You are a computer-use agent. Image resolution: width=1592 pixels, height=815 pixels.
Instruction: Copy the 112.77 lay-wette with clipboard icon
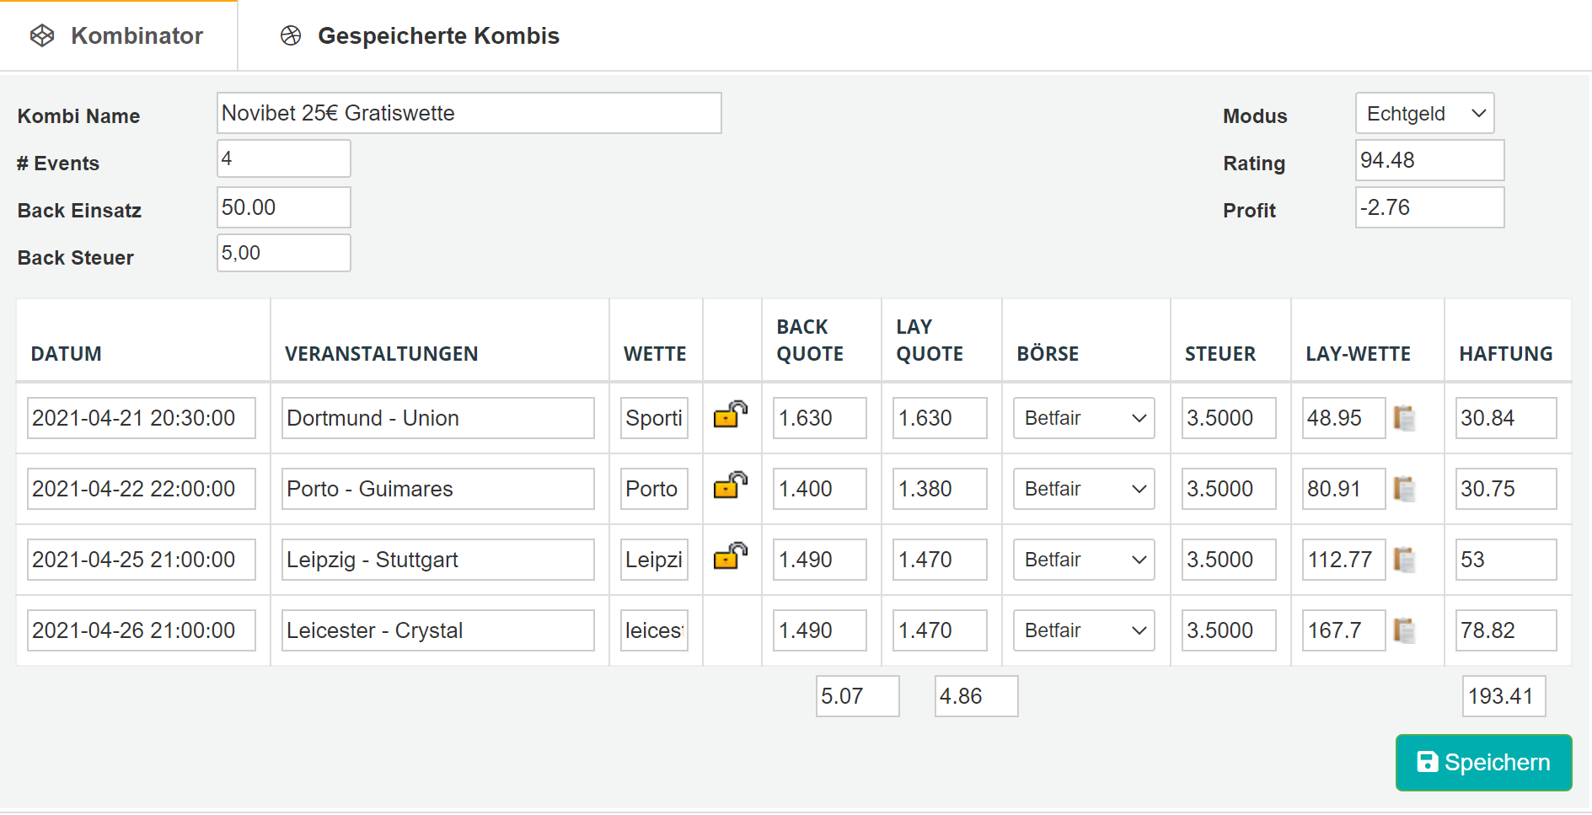[1404, 560]
